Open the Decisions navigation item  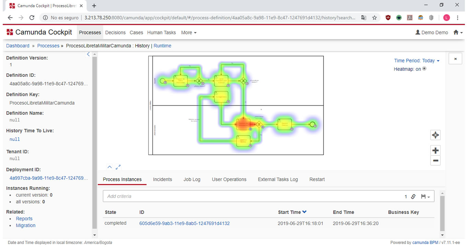115,33
